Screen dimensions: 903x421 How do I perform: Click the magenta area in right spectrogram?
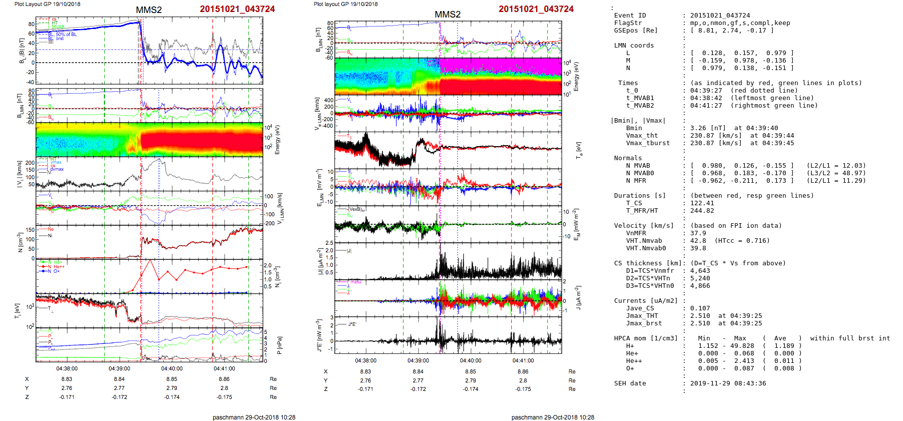pyautogui.click(x=501, y=66)
